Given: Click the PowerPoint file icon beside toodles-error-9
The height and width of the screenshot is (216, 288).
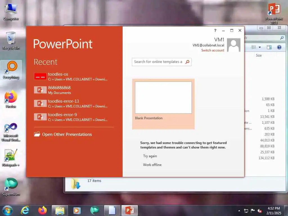Looking at the screenshot, I should click(x=40, y=117).
